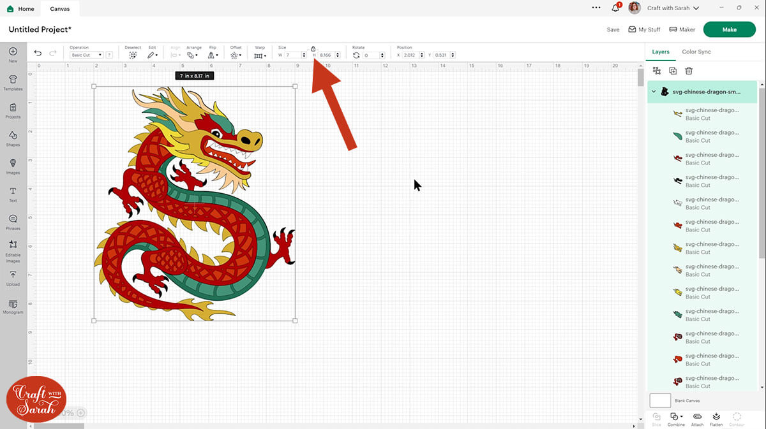Click the Attach tool

point(697,419)
